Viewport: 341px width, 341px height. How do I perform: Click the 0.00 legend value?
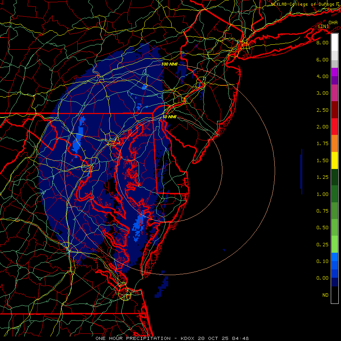pyautogui.click(x=322, y=278)
